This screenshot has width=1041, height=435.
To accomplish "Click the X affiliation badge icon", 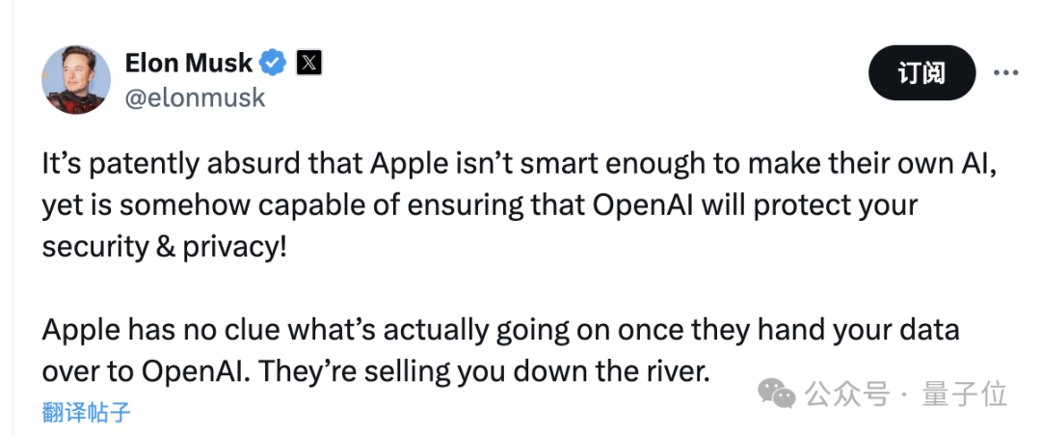I will click(308, 64).
